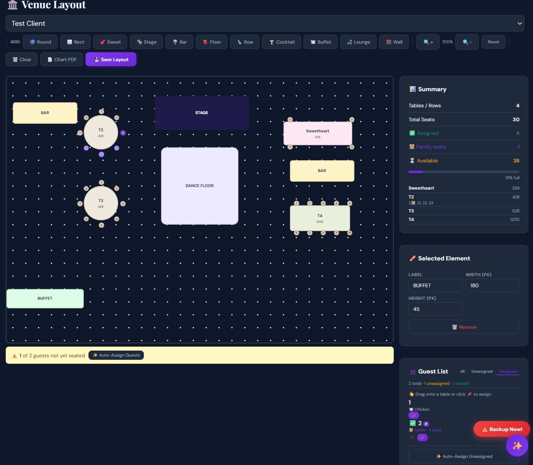The width and height of the screenshot is (533, 465).
Task: Click the Width (PX) input field
Action: [x=492, y=285]
